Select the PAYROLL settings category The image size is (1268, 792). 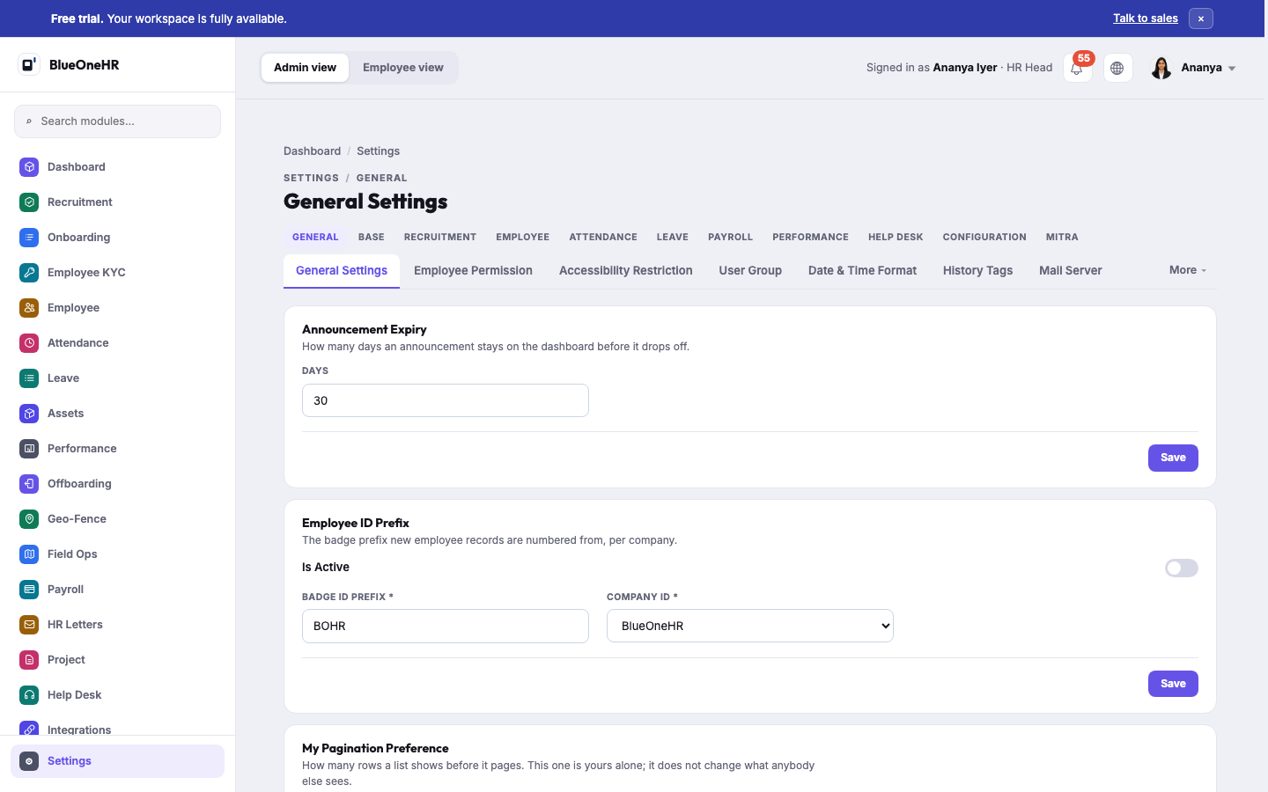730,238
